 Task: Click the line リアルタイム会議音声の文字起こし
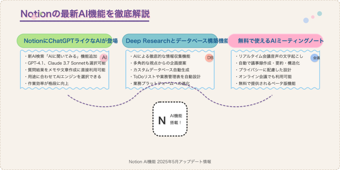[x=269, y=56]
